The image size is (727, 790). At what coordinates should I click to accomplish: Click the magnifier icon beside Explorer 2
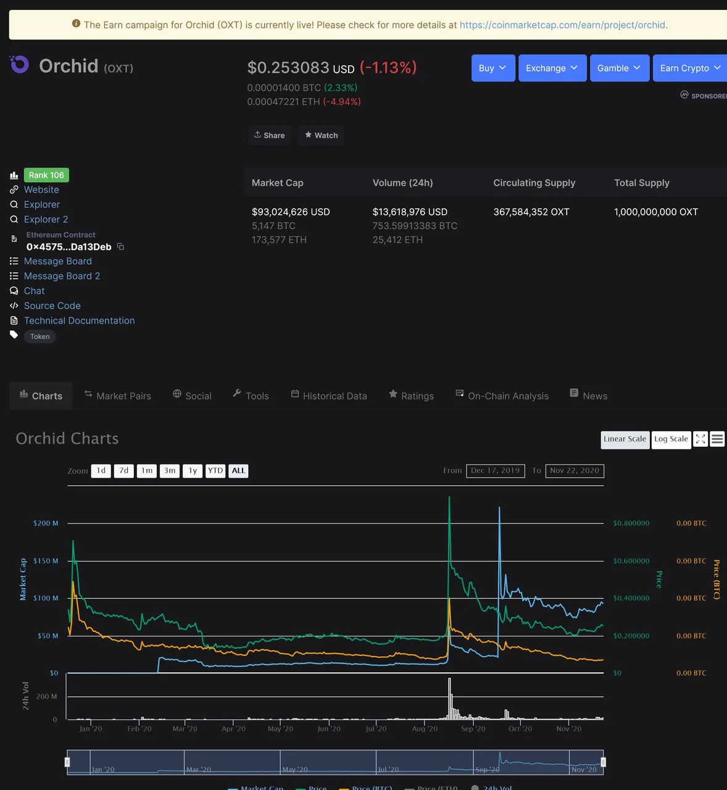pos(14,219)
